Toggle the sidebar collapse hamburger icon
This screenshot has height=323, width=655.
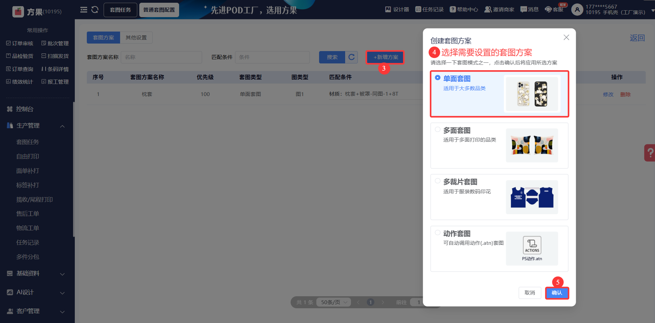coord(84,10)
